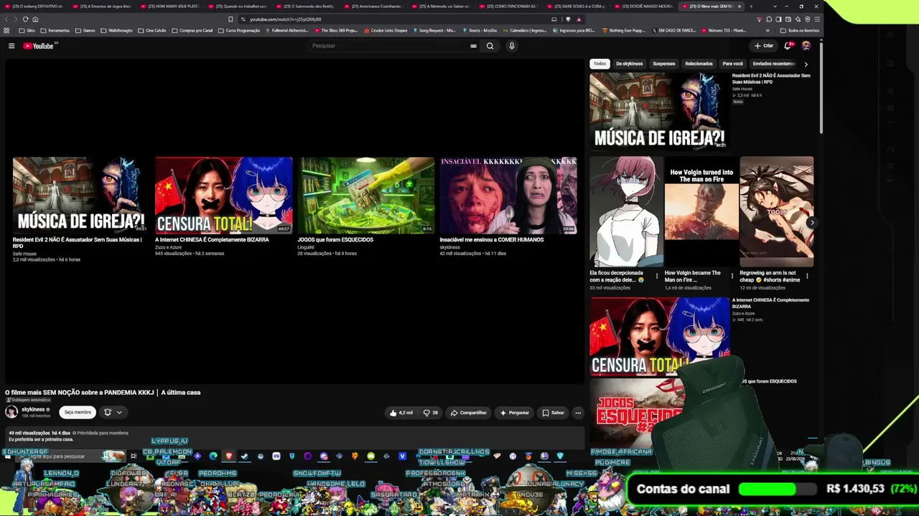Viewport: 919px width, 516px height.
Task: Click the Perguntar button
Action: point(514,413)
